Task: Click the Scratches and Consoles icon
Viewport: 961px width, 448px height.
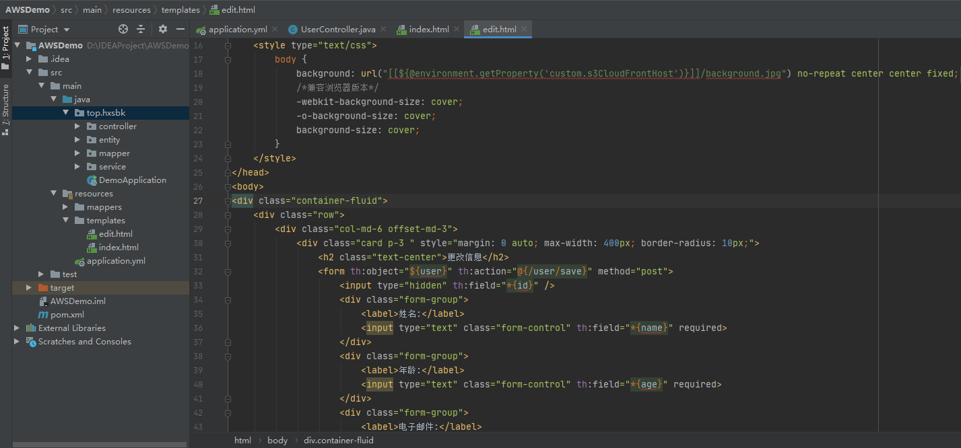Action: coord(31,342)
